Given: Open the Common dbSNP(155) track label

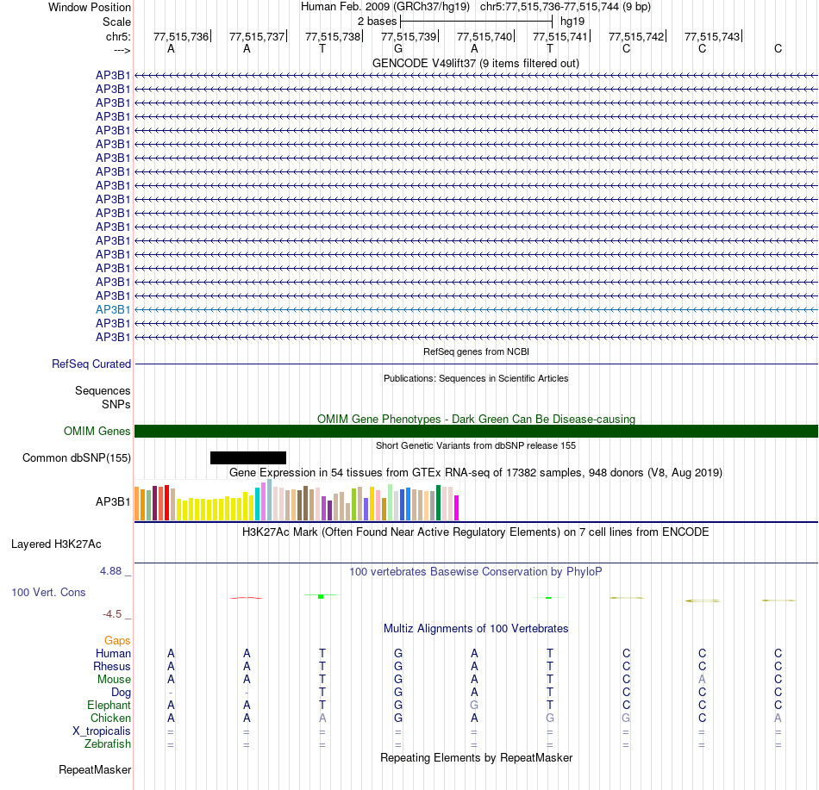Looking at the screenshot, I should coord(77,457).
